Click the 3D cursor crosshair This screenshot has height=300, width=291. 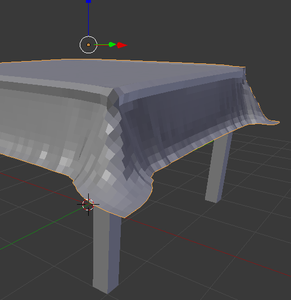[x=88, y=205]
